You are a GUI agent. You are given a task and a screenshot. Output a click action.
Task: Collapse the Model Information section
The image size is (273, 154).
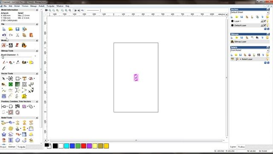[x=37, y=10]
